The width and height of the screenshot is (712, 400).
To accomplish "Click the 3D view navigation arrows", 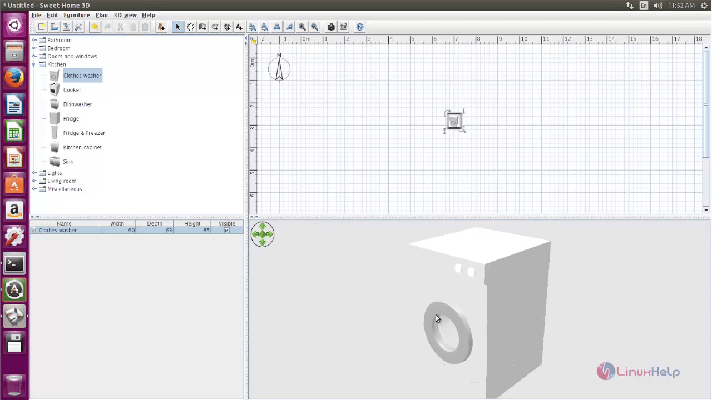I will [263, 234].
